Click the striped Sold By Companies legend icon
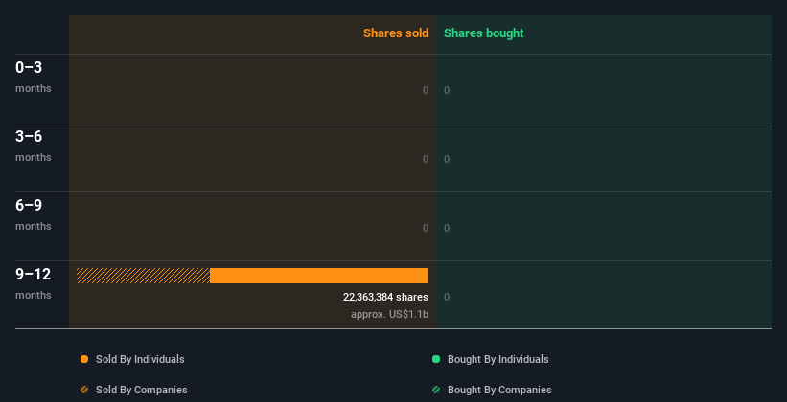Screen dimensions: 787x402 point(84,390)
